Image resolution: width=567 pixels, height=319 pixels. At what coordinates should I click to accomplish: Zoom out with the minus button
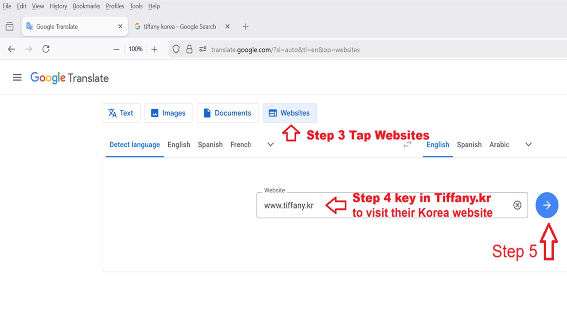pos(117,49)
